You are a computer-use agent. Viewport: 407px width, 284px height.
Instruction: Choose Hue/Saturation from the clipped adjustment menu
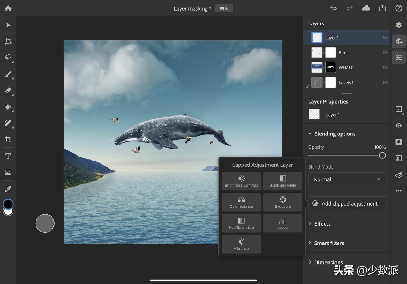241,223
